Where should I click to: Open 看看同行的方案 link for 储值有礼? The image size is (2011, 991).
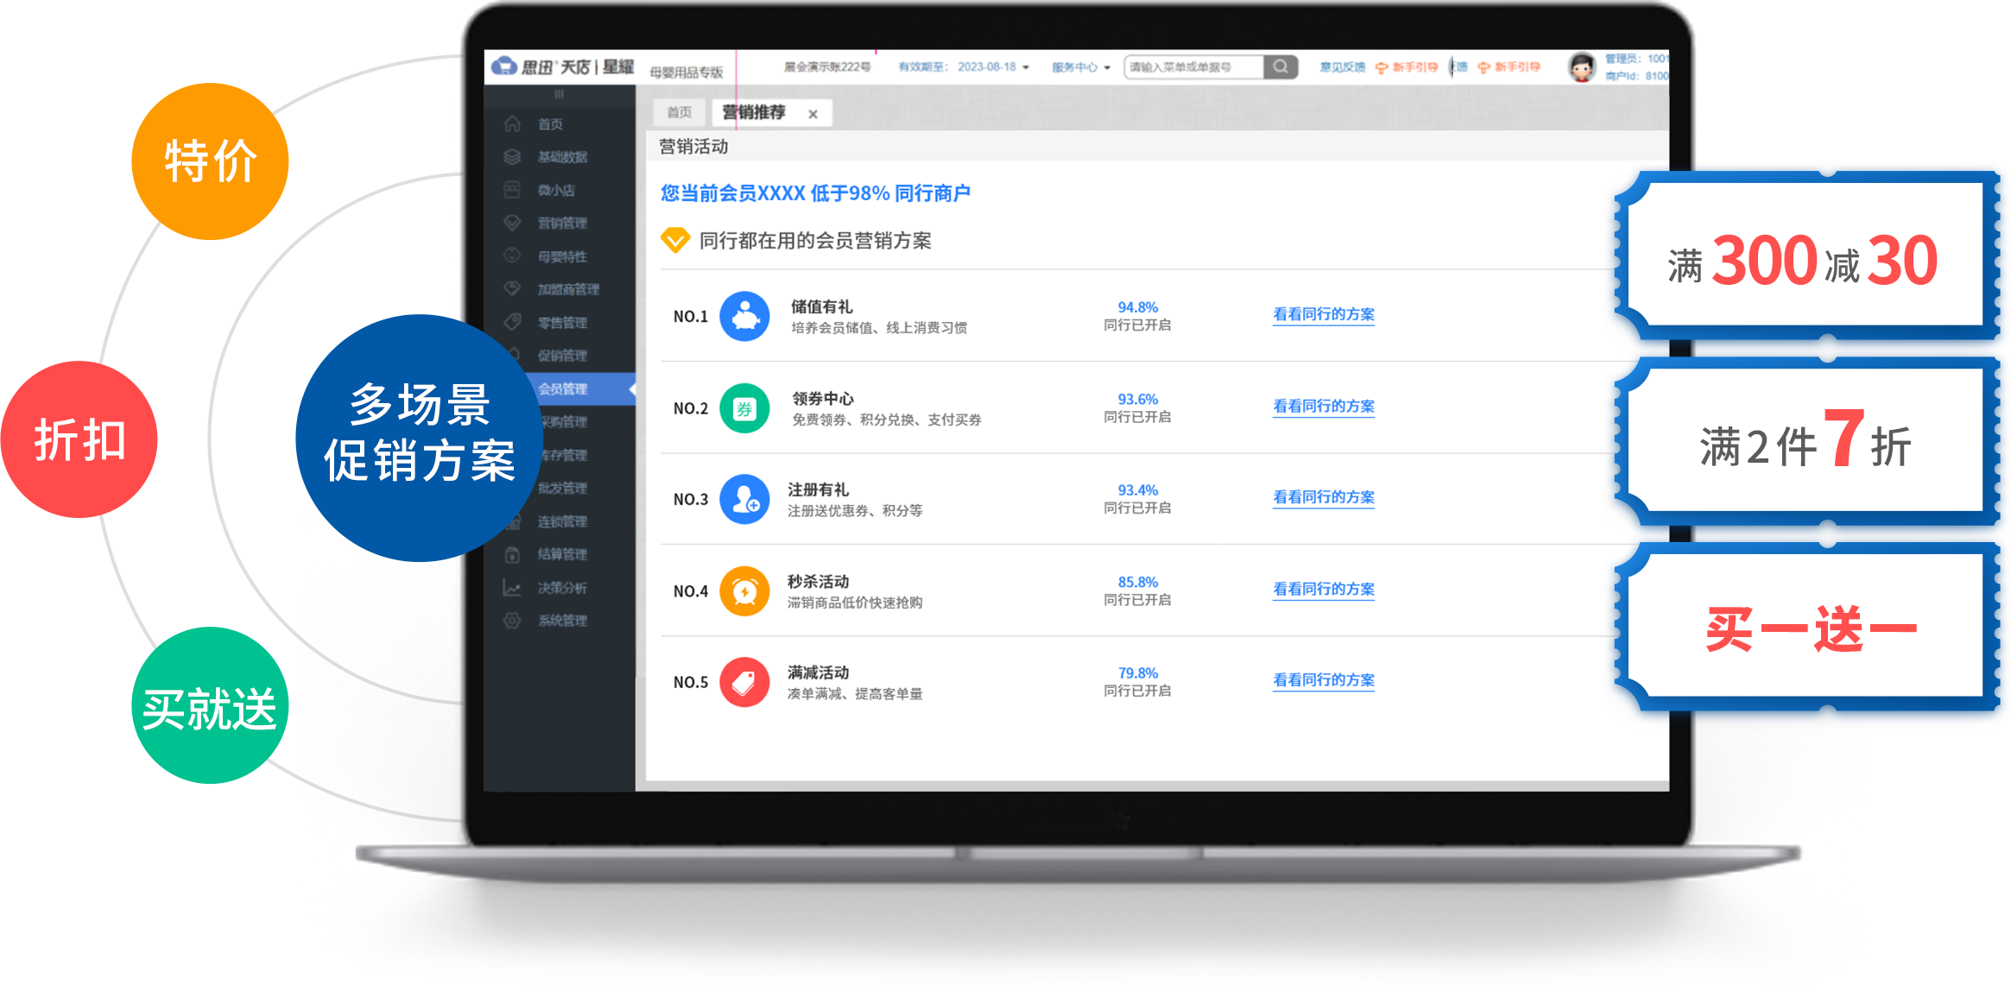point(1323,315)
